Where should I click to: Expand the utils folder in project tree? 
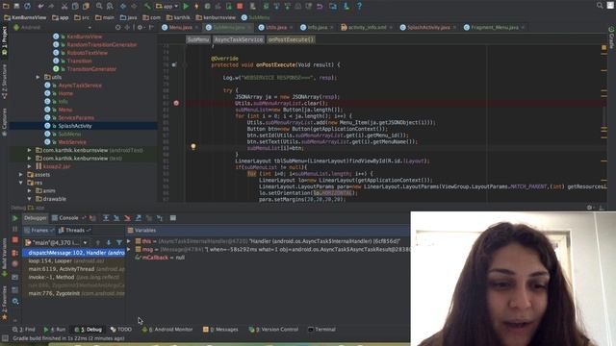click(38, 77)
